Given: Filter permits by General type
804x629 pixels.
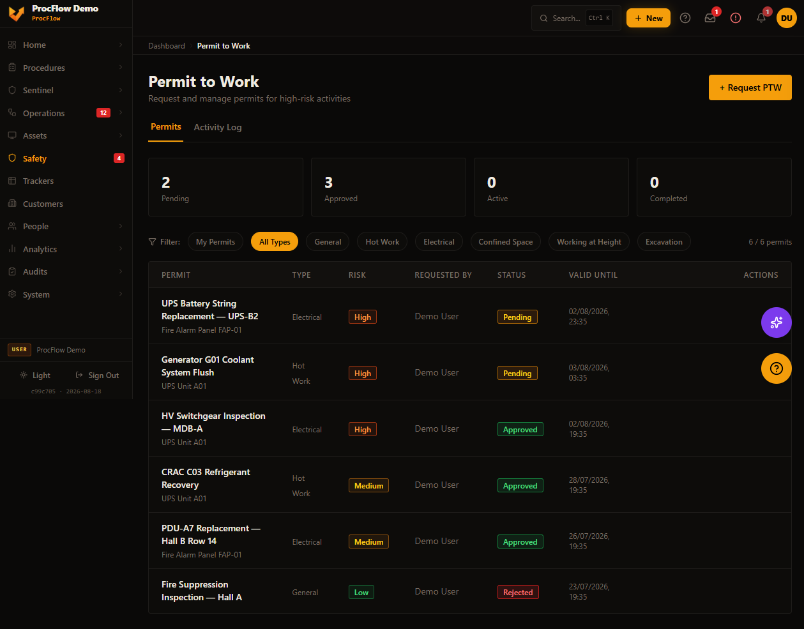Looking at the screenshot, I should [328, 241].
